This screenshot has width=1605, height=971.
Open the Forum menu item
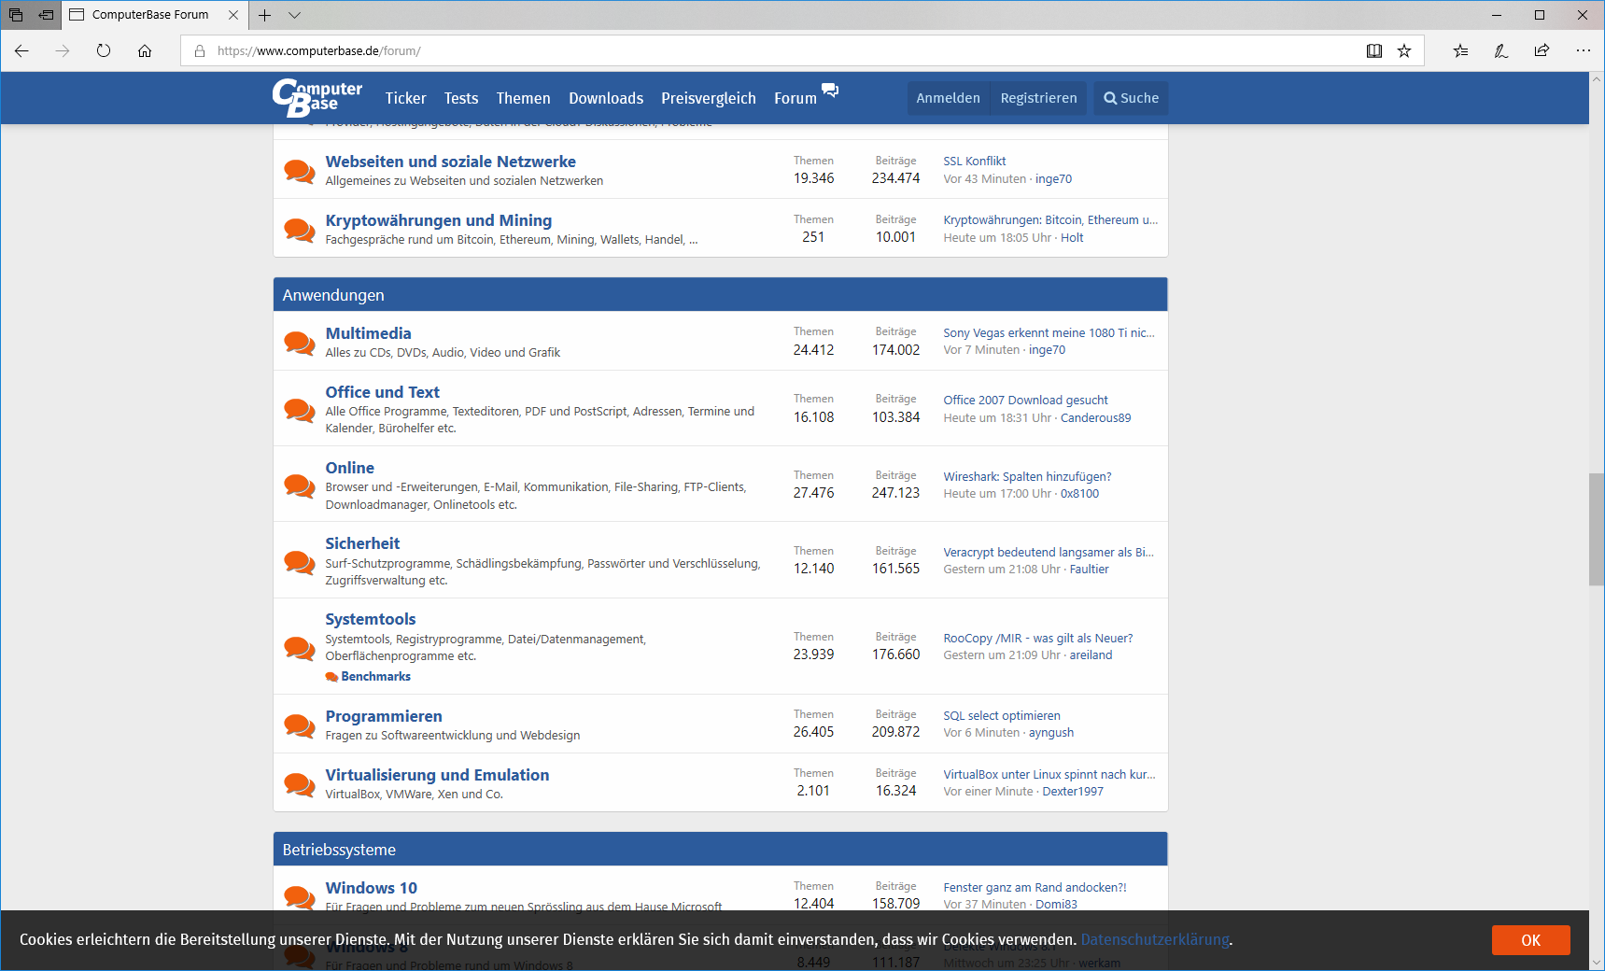coord(795,98)
